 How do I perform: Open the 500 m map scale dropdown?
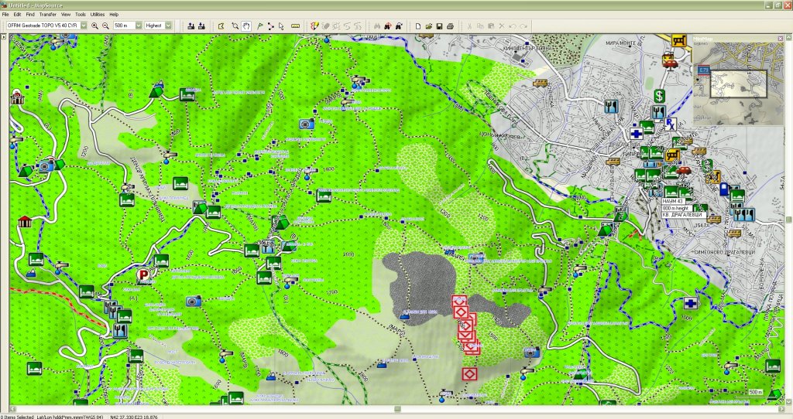139,26
